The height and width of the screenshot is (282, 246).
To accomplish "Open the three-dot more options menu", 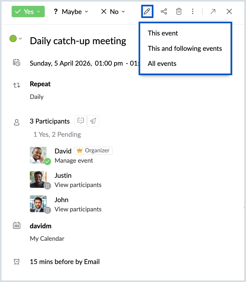I will tap(193, 12).
